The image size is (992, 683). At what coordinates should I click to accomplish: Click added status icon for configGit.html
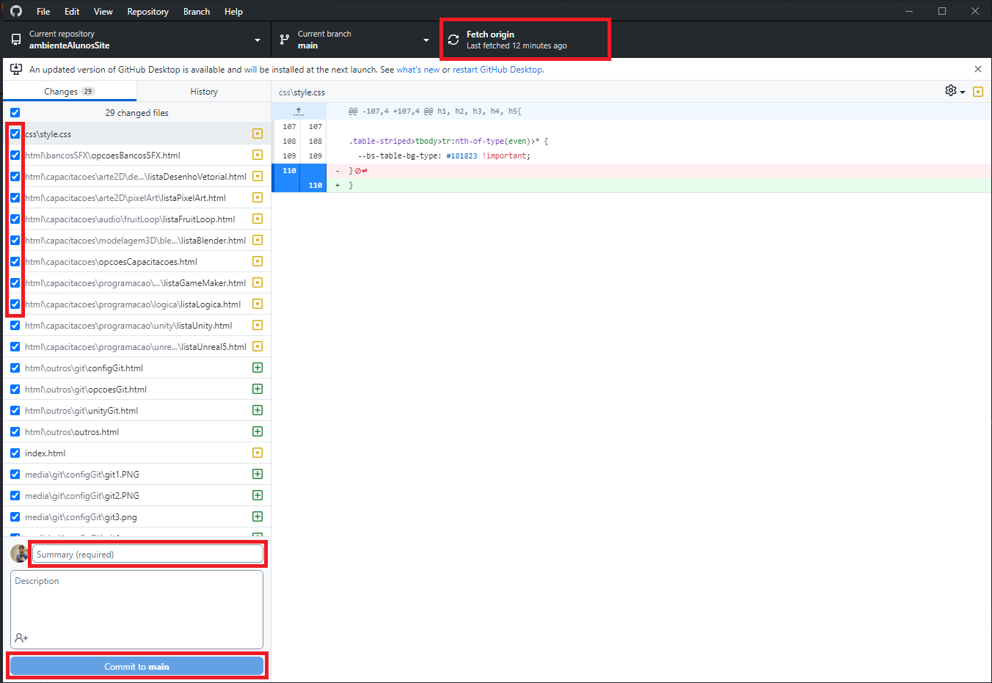pyautogui.click(x=258, y=368)
